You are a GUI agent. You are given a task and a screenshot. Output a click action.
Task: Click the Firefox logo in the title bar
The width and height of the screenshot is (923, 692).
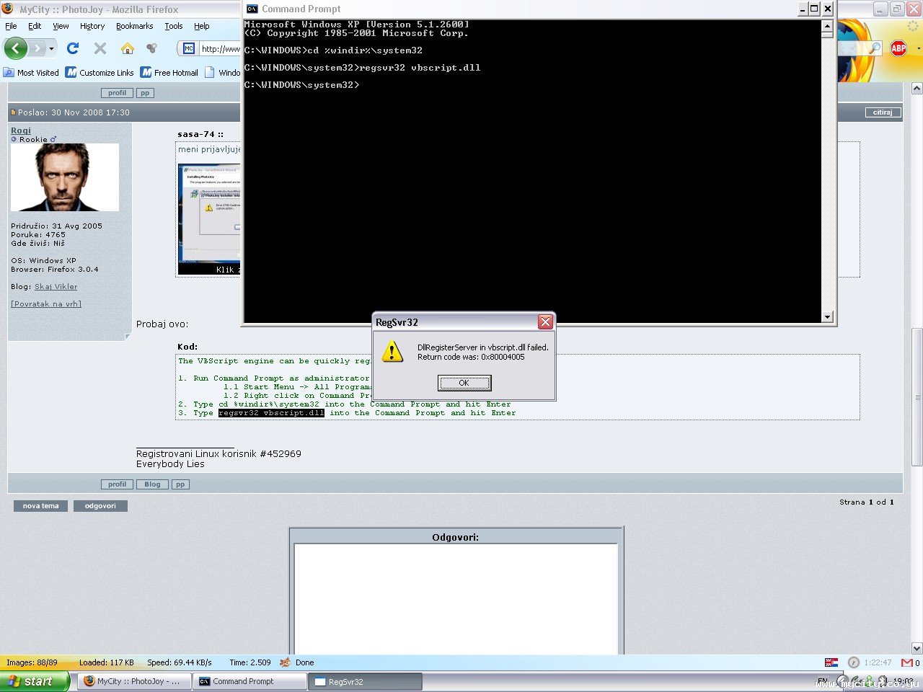click(x=8, y=9)
